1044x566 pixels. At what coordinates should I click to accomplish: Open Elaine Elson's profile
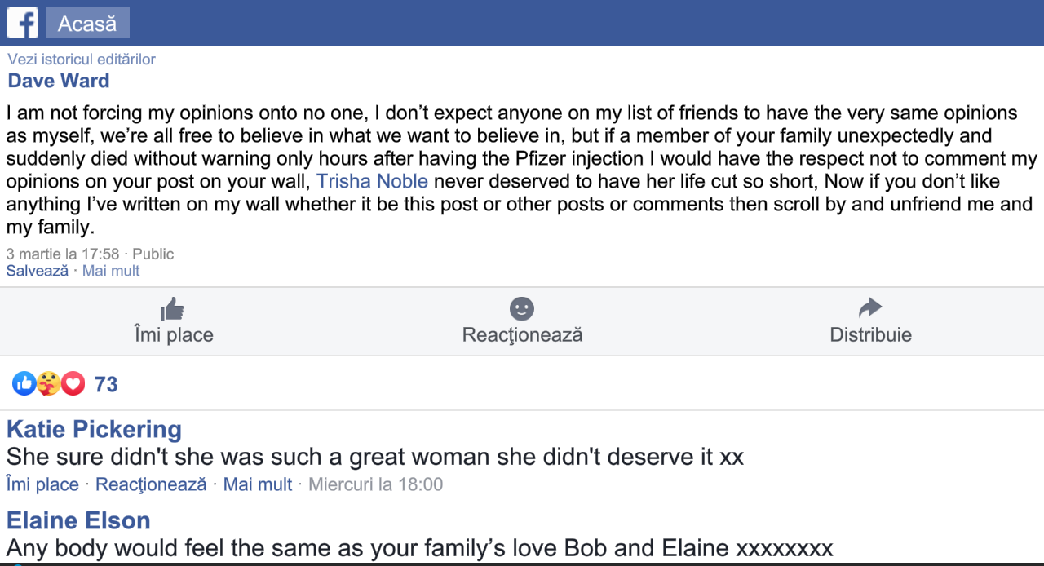click(78, 520)
